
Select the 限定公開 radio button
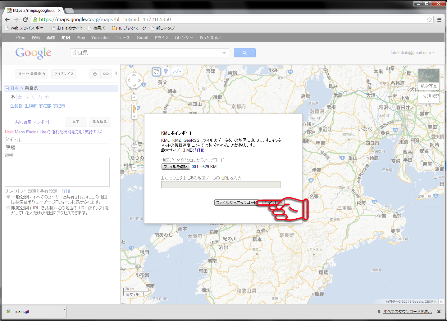click(8, 208)
